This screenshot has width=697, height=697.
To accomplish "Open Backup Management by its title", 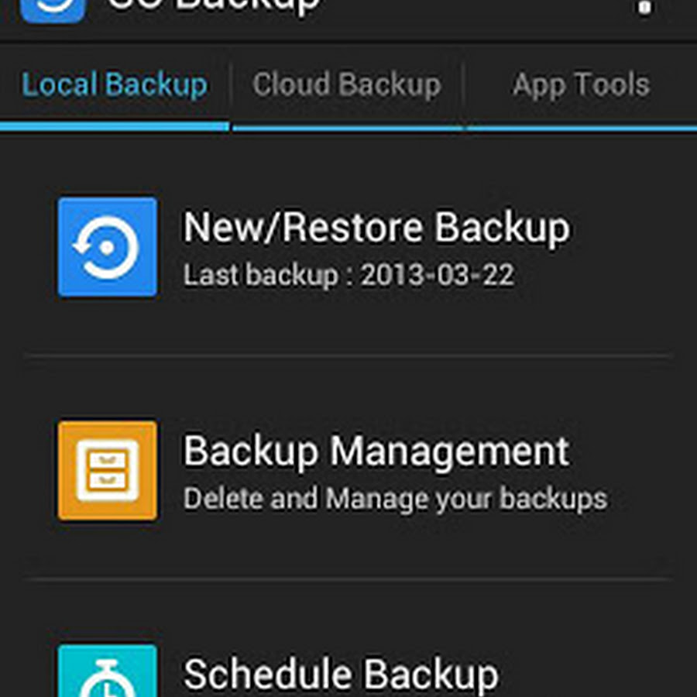I will coord(376,452).
